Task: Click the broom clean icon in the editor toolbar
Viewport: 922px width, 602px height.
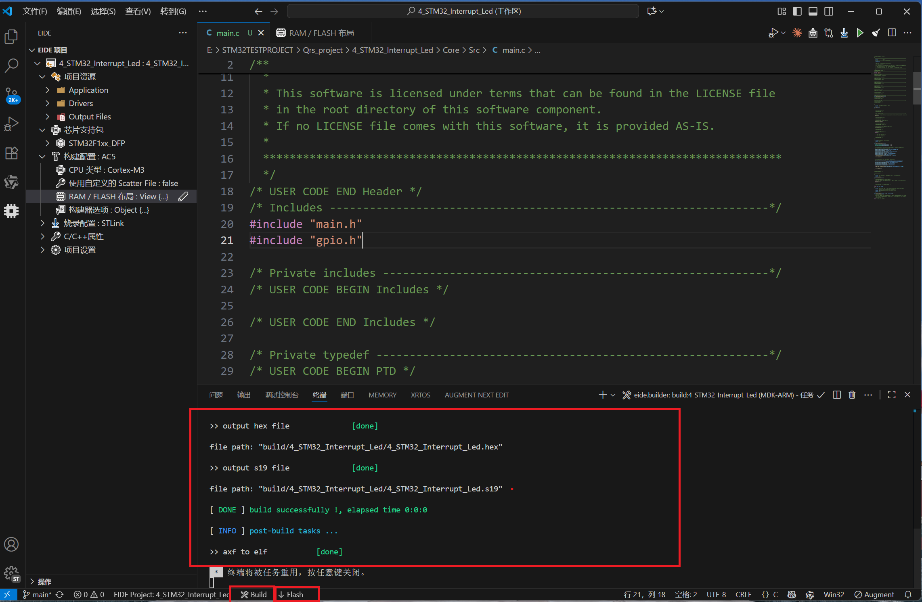Action: click(876, 33)
